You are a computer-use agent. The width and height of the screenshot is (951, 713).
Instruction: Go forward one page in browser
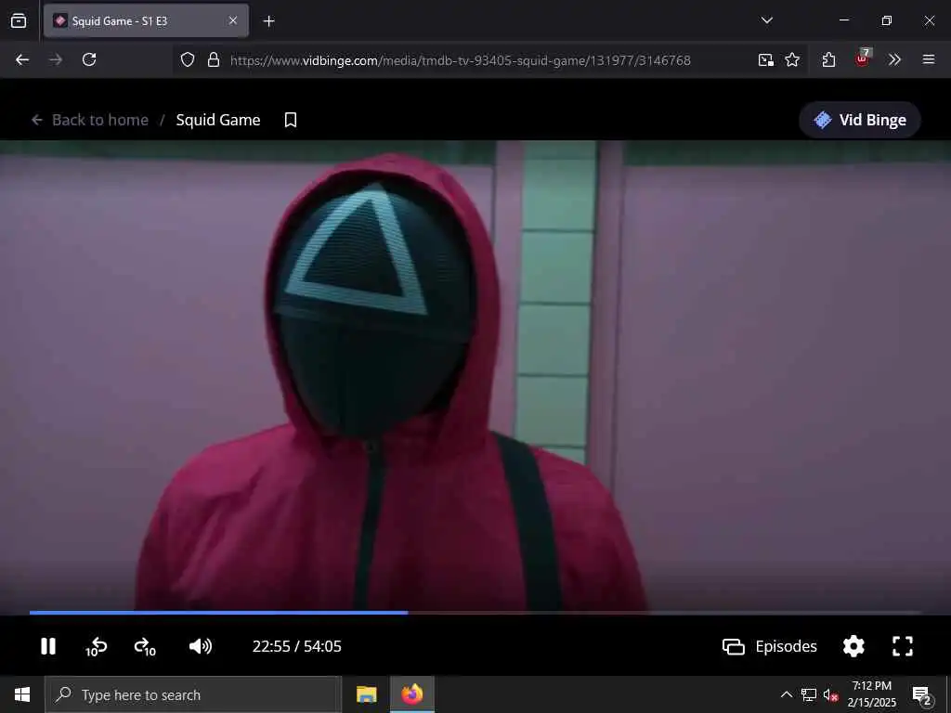[x=56, y=59]
